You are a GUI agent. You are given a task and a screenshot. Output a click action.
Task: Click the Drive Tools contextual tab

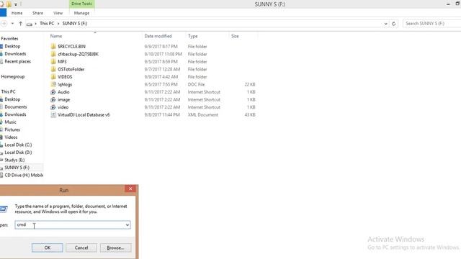coord(81,4)
